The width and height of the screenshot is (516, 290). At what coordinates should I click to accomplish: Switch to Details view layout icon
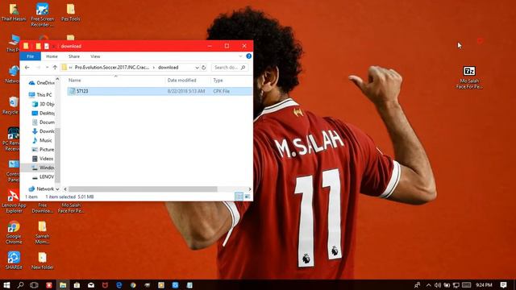pyautogui.click(x=239, y=197)
